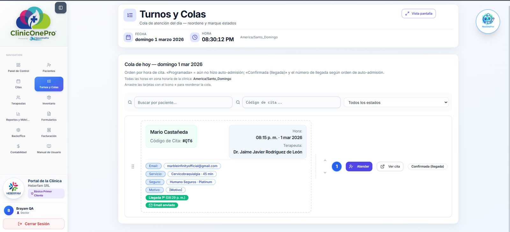Click the Heberfam clinic logo
The image size is (510, 232).
13,188
